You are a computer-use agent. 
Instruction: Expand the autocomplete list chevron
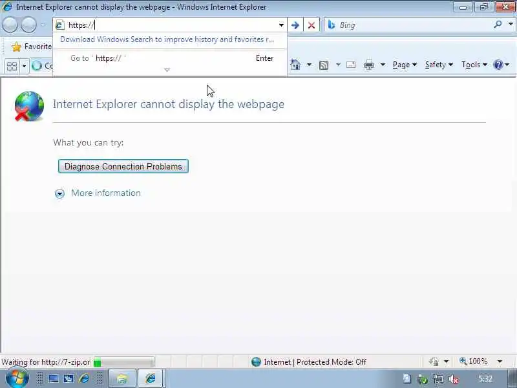(167, 70)
